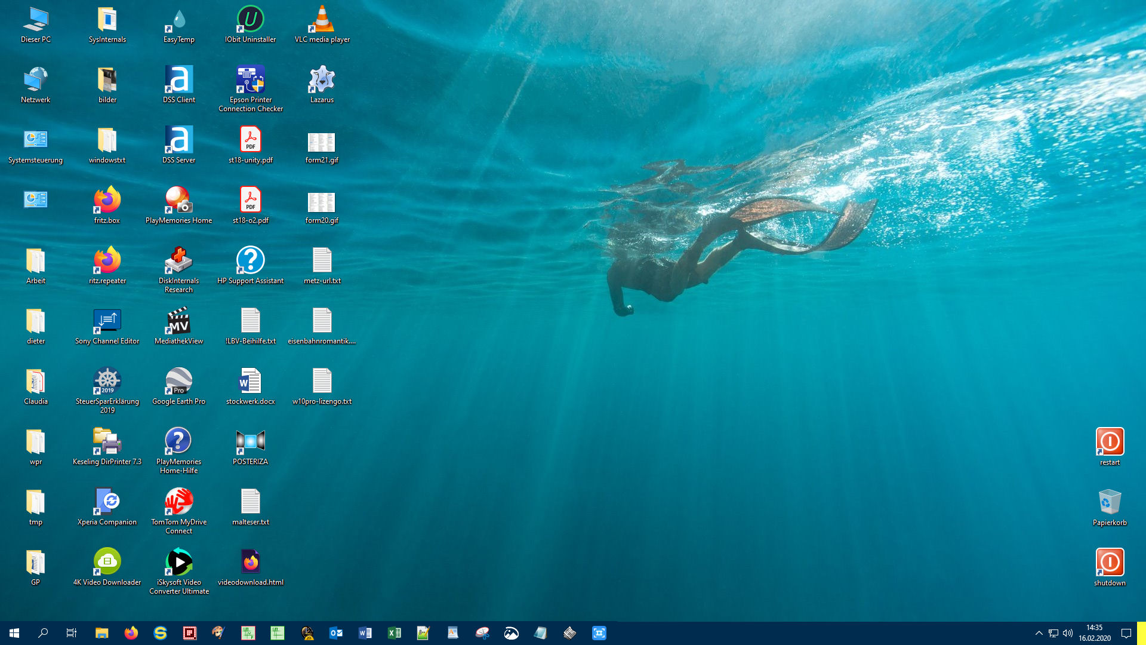The width and height of the screenshot is (1146, 645).
Task: Open the Arbeit folder
Action: (35, 262)
